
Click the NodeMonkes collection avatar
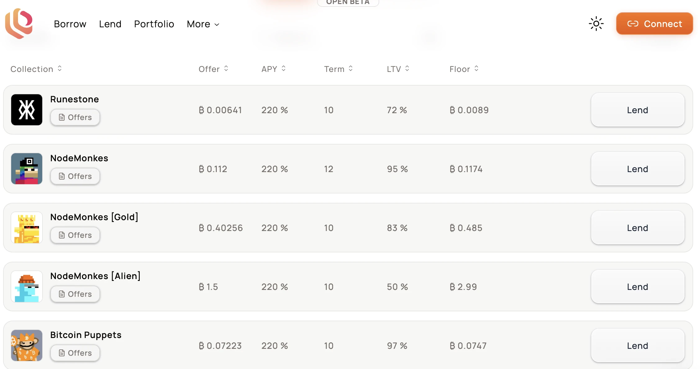click(x=27, y=169)
